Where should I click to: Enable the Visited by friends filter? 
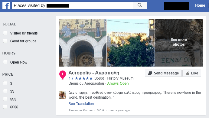tap(5, 33)
